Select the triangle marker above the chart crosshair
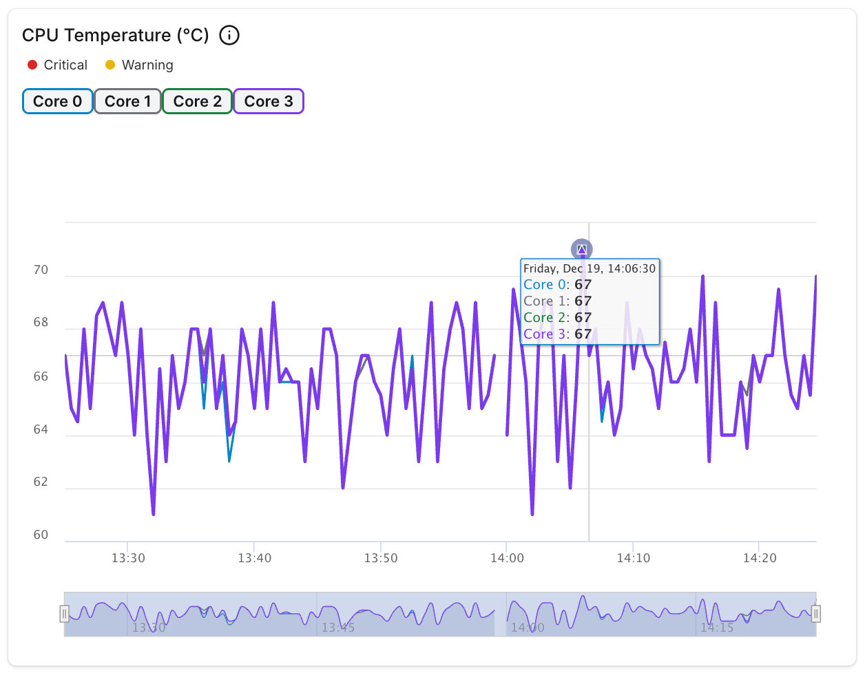This screenshot has height=673, width=865. point(581,249)
